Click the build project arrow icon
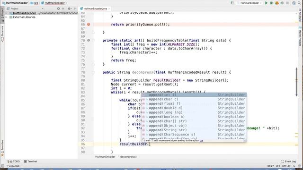303x170 pixels. pos(232,3)
